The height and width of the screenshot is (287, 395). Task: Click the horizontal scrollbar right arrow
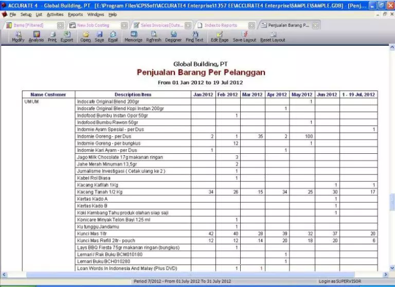point(386,274)
